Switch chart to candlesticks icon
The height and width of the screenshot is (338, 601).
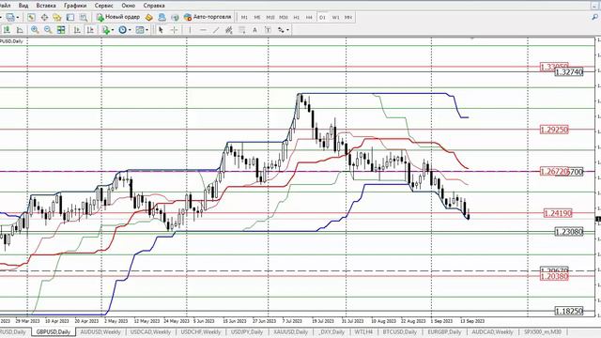pos(7,30)
